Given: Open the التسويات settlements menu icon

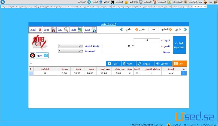Looking at the screenshot, I should click(126, 2).
